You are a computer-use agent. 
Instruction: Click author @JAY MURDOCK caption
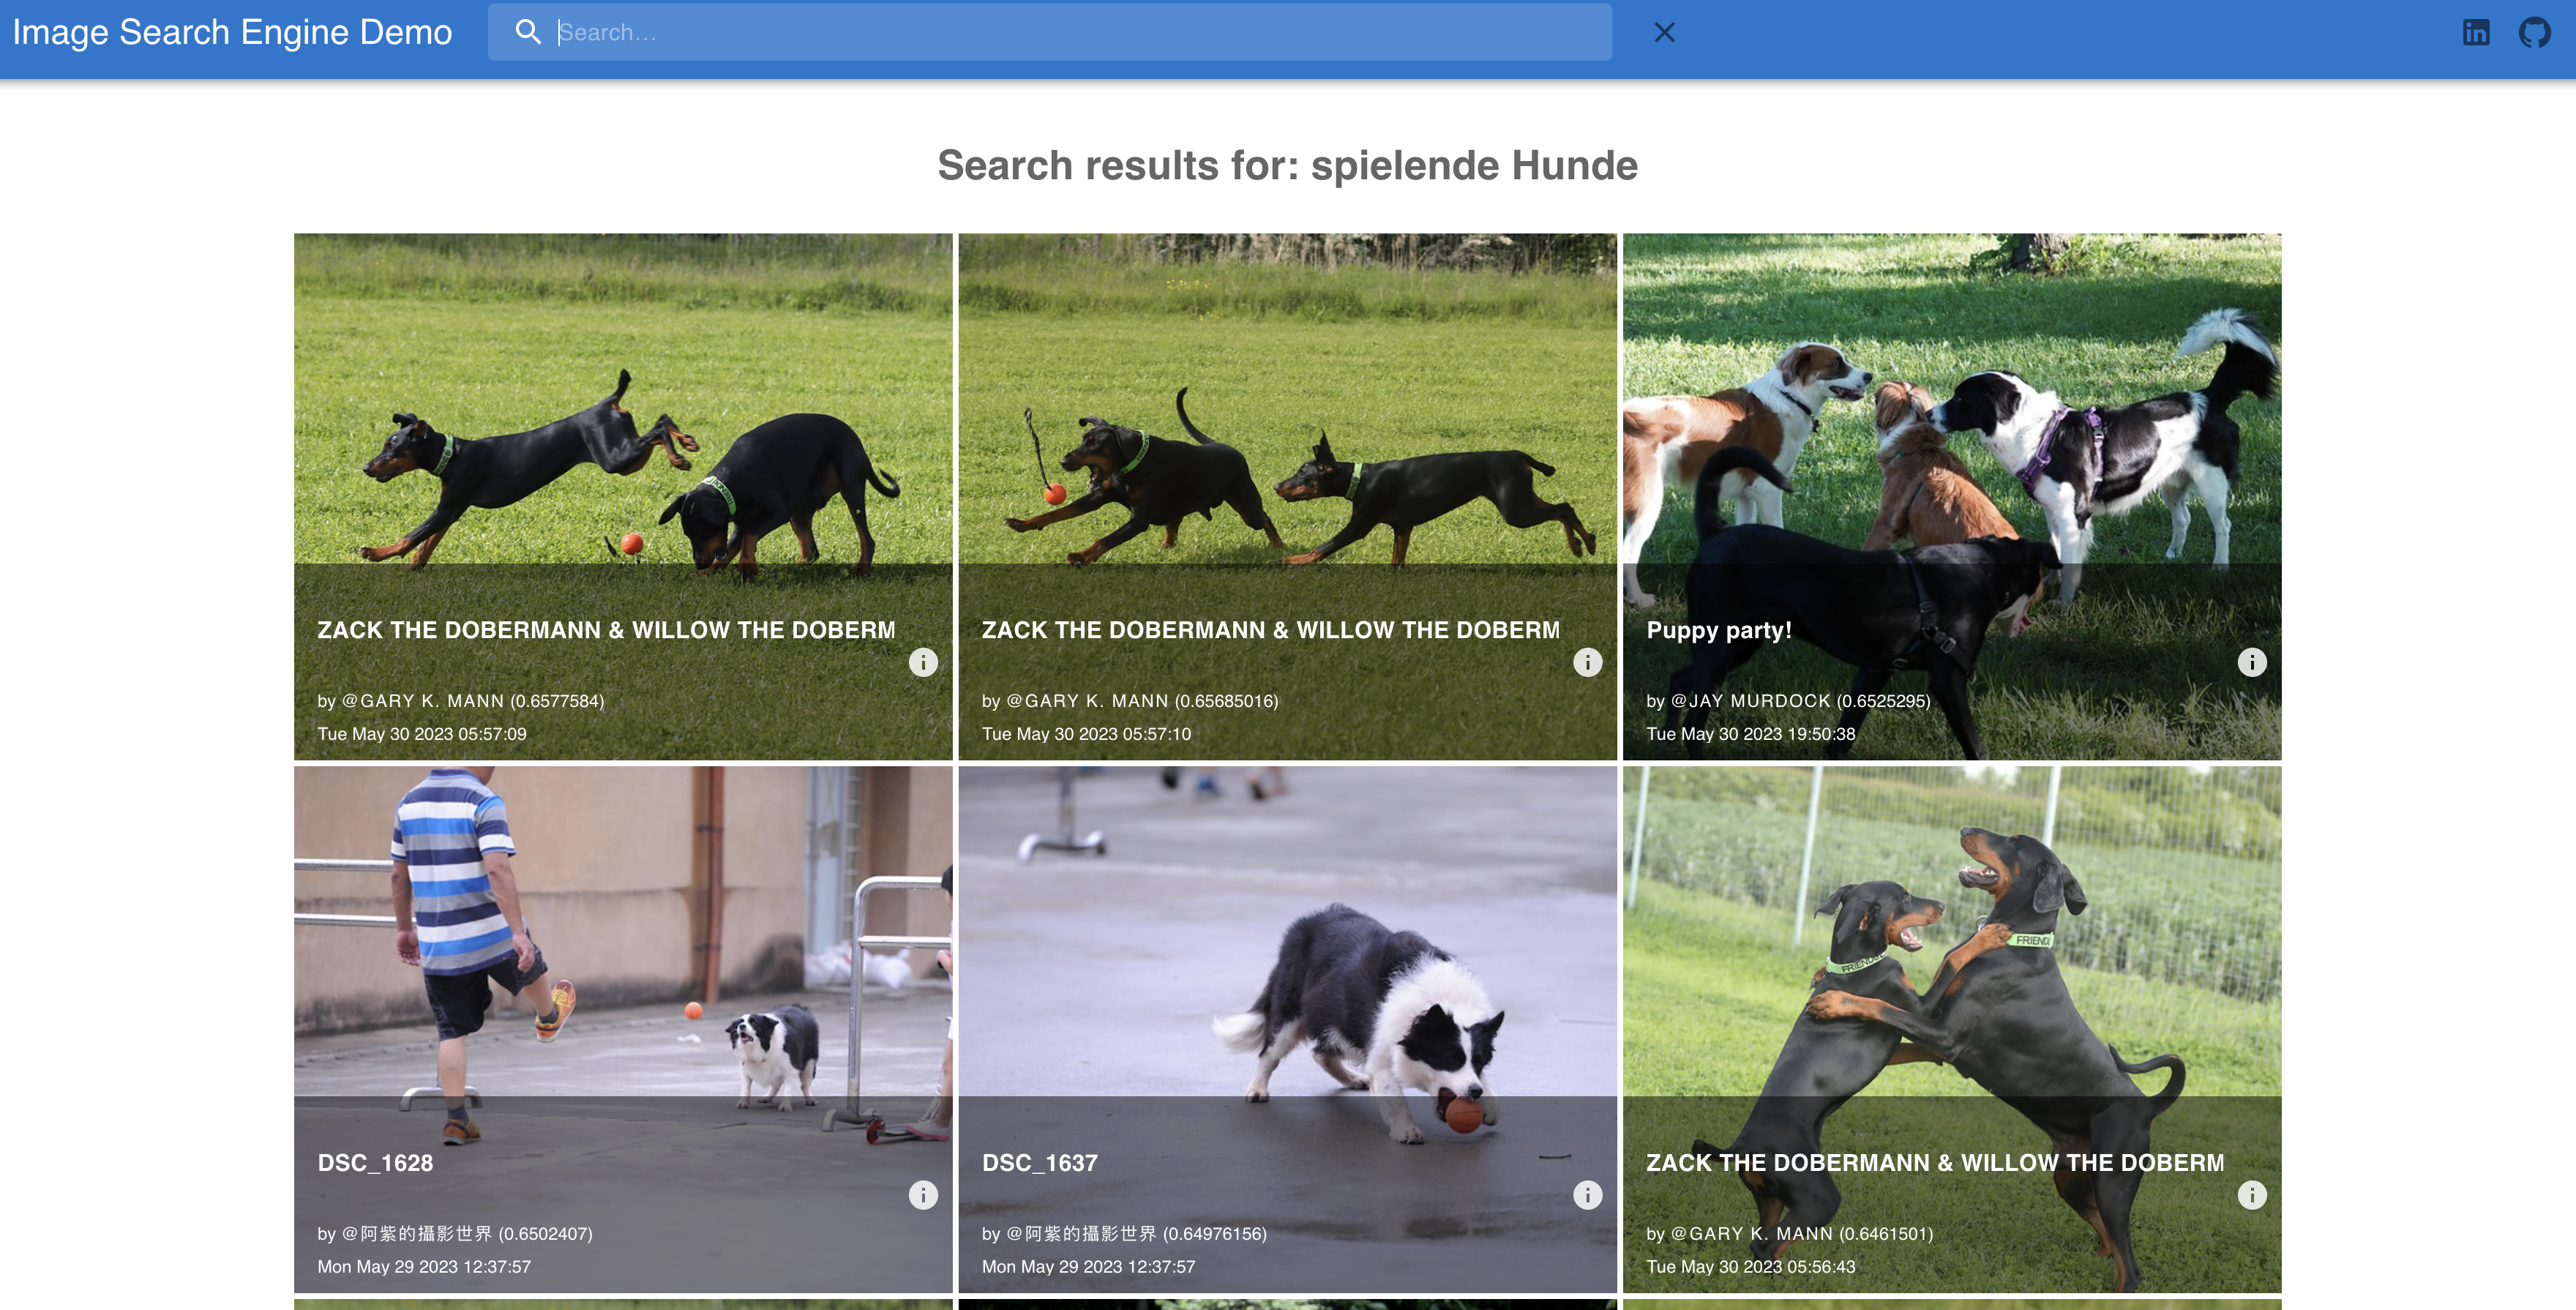point(1750,701)
